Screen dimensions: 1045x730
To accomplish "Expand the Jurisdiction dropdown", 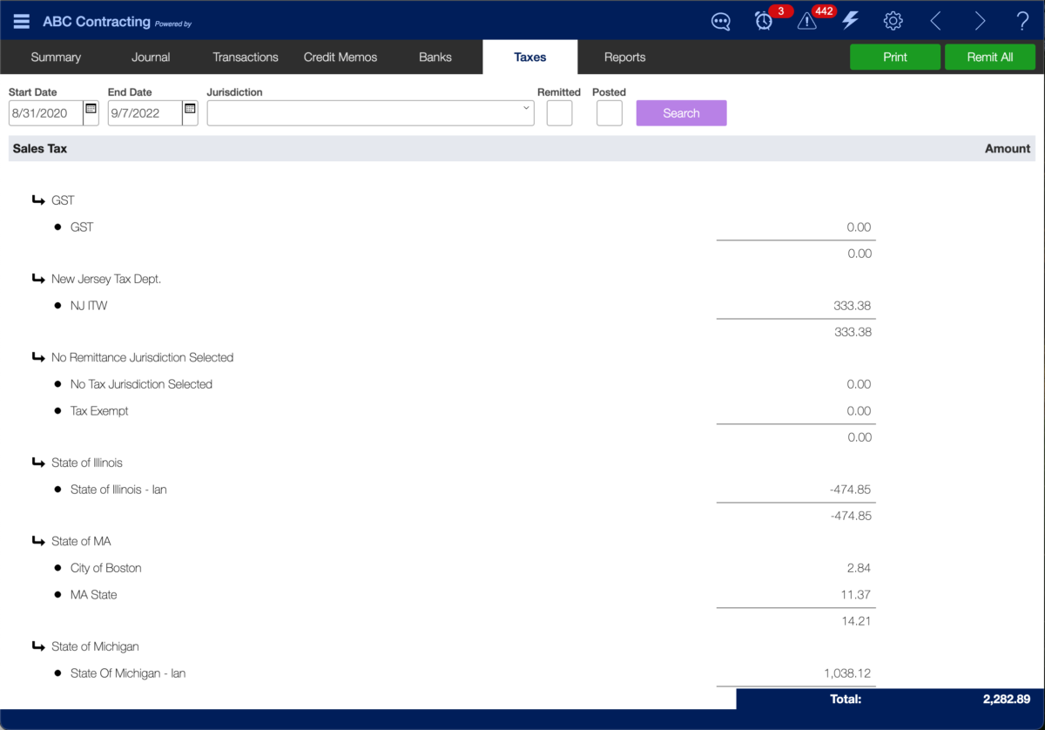I will pos(526,110).
